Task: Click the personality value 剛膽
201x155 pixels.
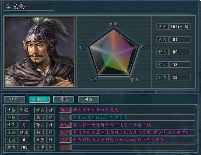Action: (24, 110)
